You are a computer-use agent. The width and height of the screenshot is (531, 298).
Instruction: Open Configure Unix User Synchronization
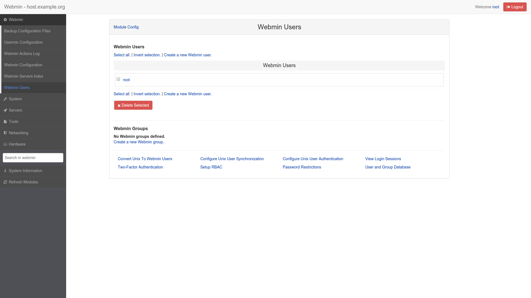(232, 159)
